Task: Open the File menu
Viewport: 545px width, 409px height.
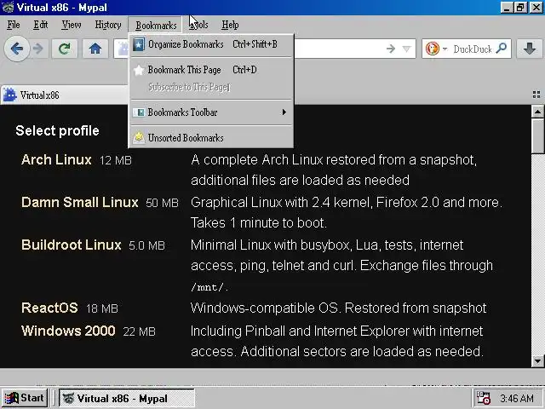Action: pos(14,25)
